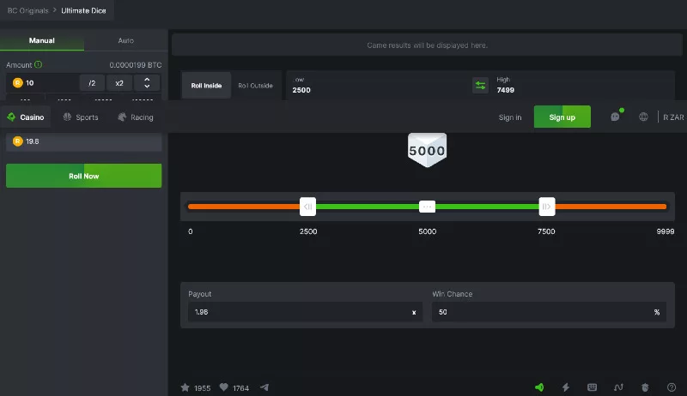Click the Roll Now button
The height and width of the screenshot is (396, 687).
coord(83,176)
